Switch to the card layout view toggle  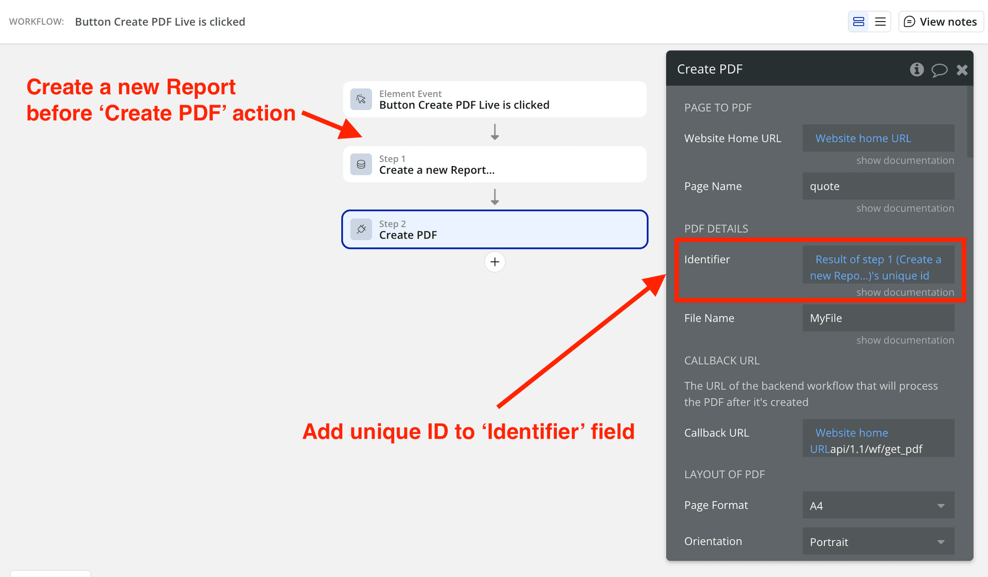pyautogui.click(x=858, y=22)
